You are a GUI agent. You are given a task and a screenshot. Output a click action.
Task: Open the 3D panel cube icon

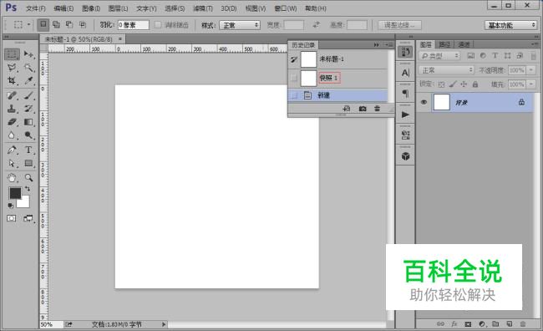[x=405, y=156]
